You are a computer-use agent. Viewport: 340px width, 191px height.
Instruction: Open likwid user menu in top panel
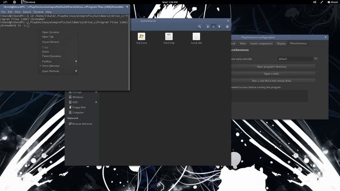point(333,2)
